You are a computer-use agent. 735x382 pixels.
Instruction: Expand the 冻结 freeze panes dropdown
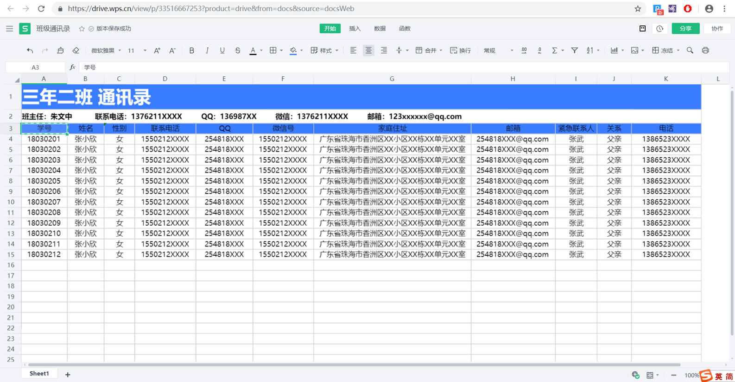(678, 50)
